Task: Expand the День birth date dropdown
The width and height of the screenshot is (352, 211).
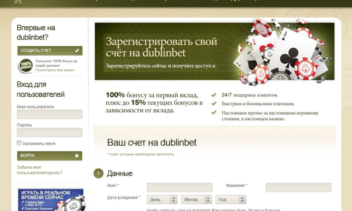Action: click(x=162, y=199)
